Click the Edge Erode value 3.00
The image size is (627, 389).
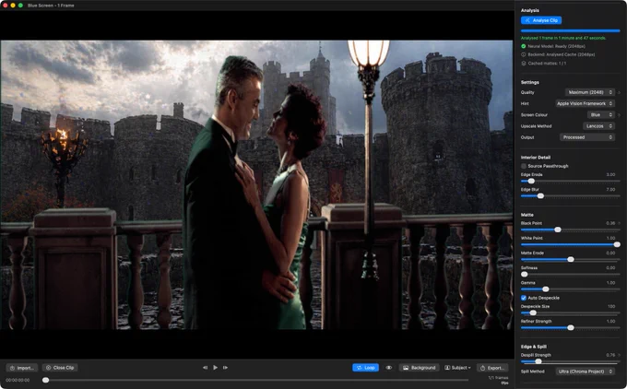click(x=610, y=175)
